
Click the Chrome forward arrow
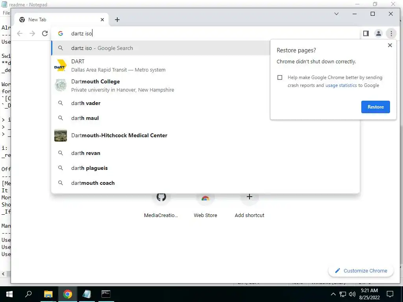[x=32, y=33]
